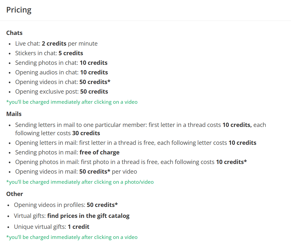The height and width of the screenshot is (248, 291).
Task: Select Opening videos in profiles item
Action: click(66, 205)
